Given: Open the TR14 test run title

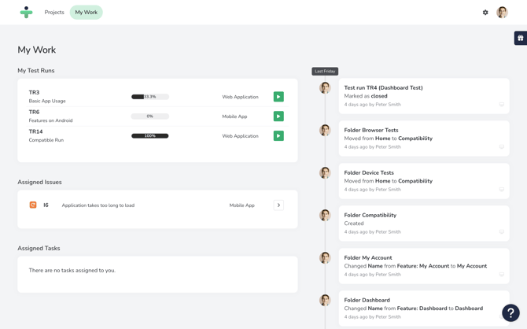Looking at the screenshot, I should [35, 132].
